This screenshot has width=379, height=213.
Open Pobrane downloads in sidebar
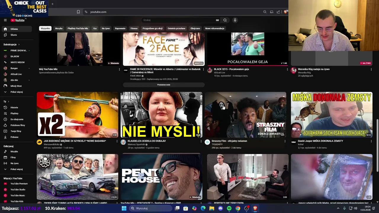coord(17,137)
